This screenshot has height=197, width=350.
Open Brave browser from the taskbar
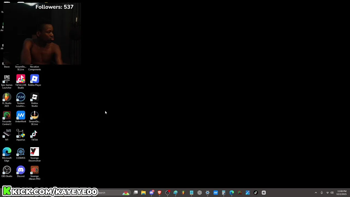coord(159,193)
